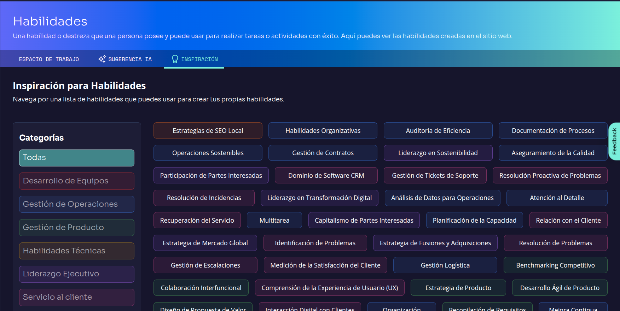
Task: Click the Estrategias de SEO Local skill
Action: click(x=208, y=131)
